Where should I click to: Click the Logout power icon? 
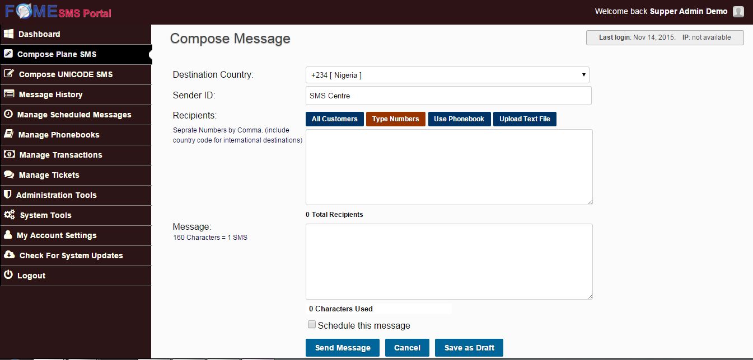tap(8, 275)
